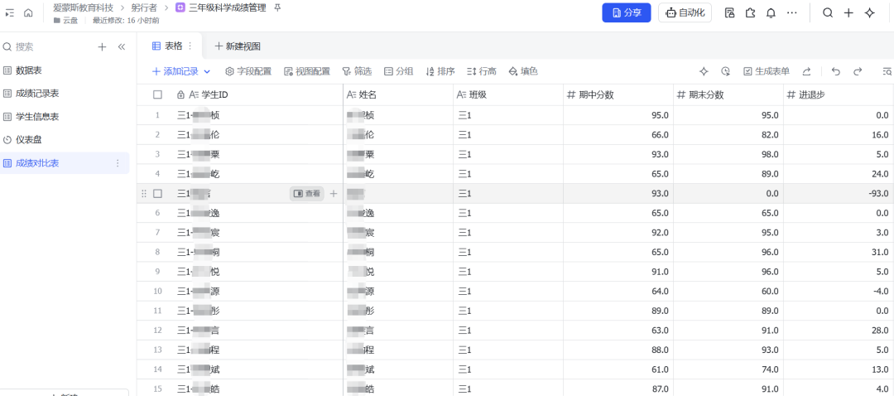Open the record history clock icon

click(x=725, y=71)
